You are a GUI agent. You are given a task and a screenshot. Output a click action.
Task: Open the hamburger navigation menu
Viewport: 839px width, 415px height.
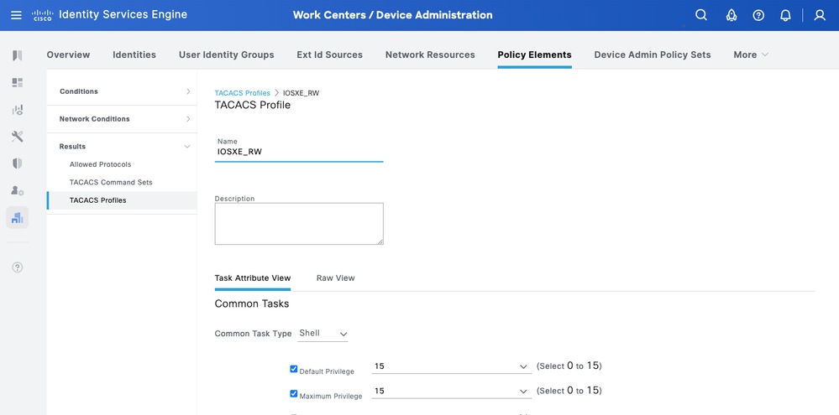[17, 15]
